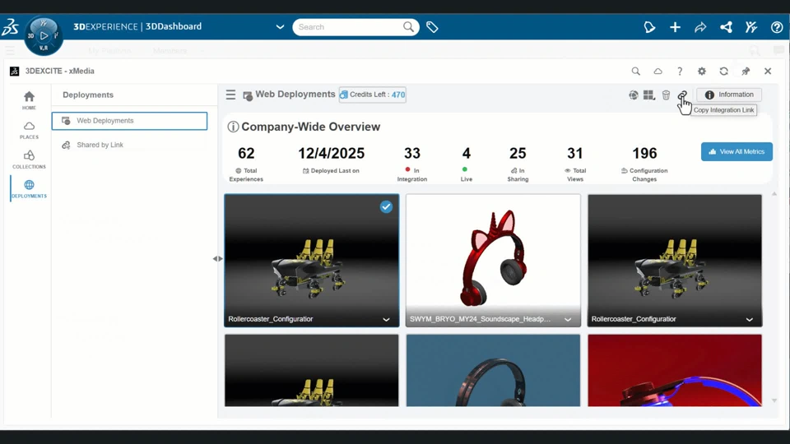
Task: Select Web Deployments list item
Action: tap(129, 121)
